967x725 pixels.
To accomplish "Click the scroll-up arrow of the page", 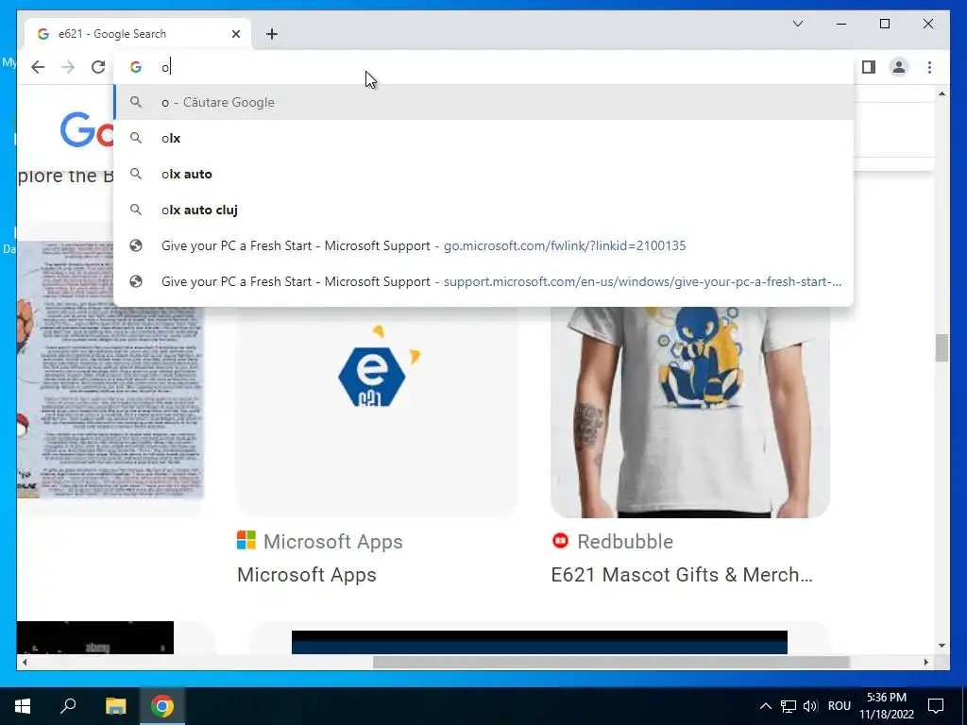I will pyautogui.click(x=942, y=93).
